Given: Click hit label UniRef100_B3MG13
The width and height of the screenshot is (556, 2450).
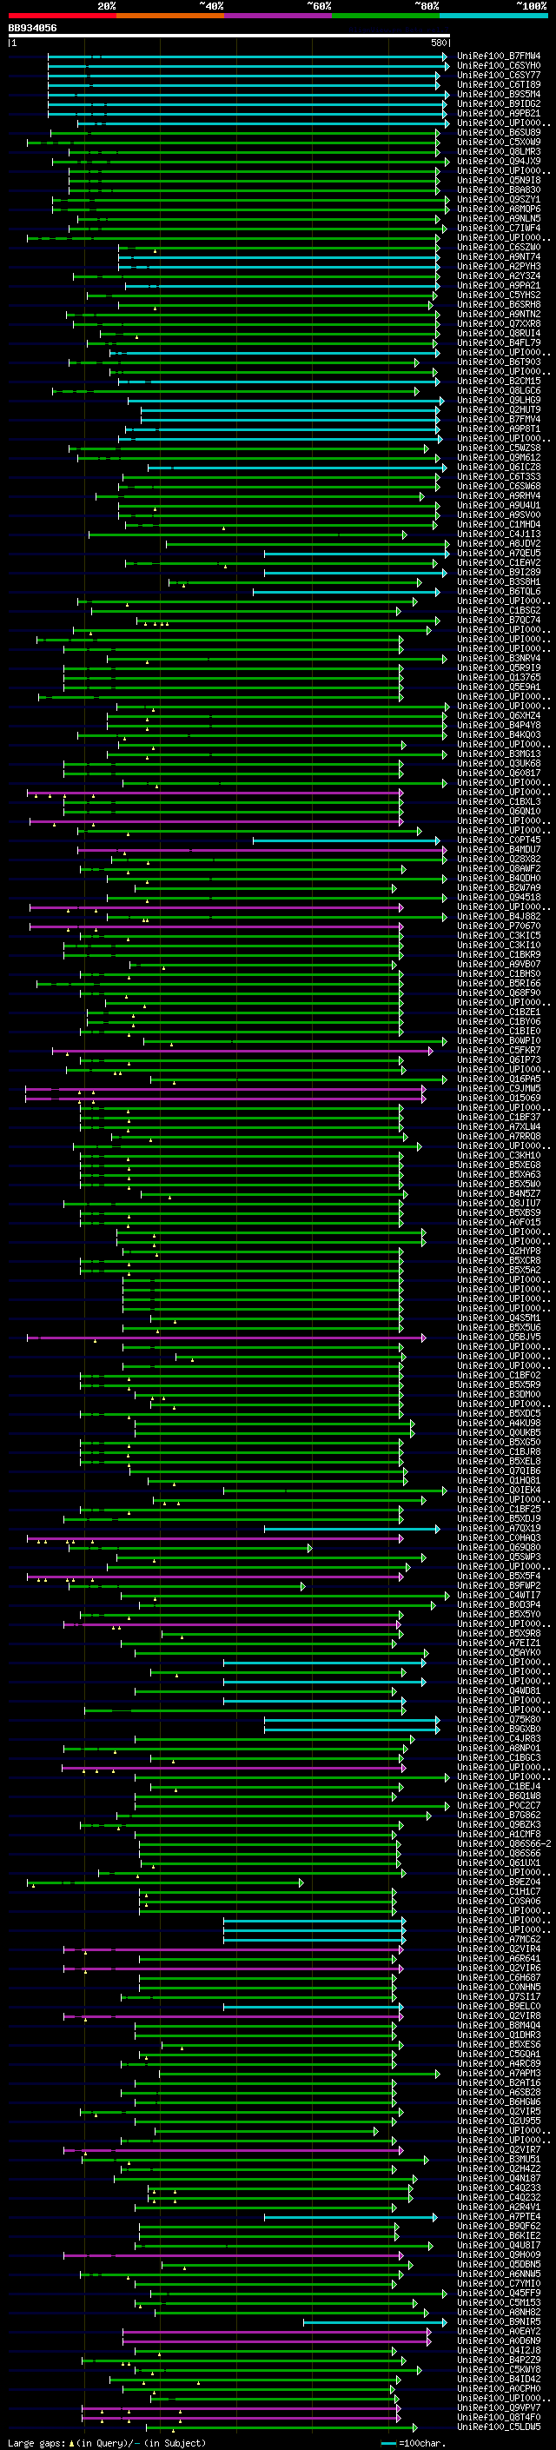Looking at the screenshot, I should (x=499, y=754).
